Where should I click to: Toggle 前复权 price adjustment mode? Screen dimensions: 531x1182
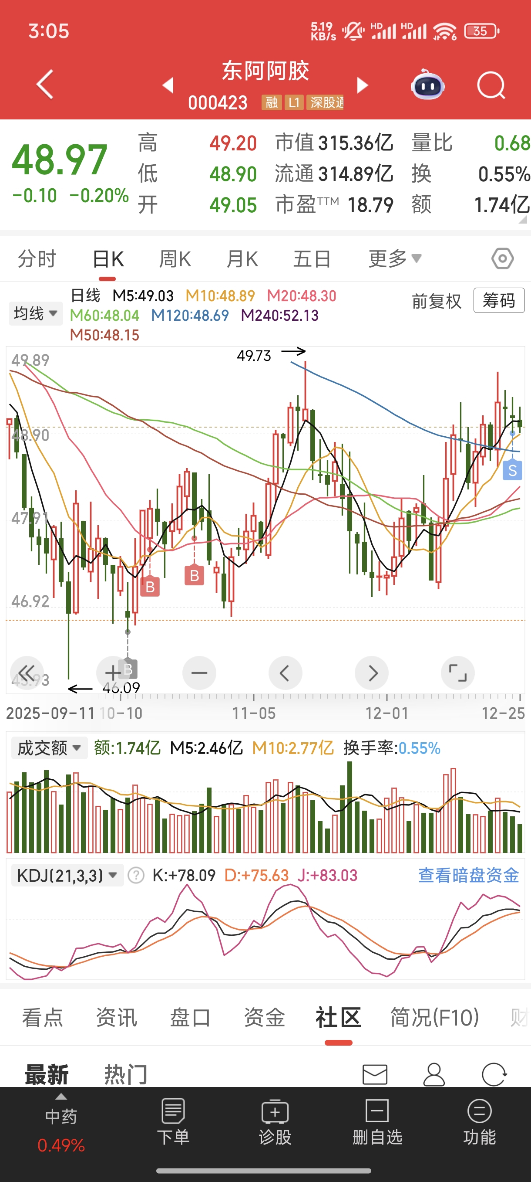point(436,302)
